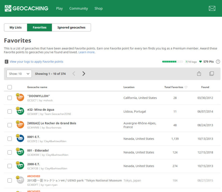
Task: Click the heart icon beside Total Favorites
Action: click(186, 87)
